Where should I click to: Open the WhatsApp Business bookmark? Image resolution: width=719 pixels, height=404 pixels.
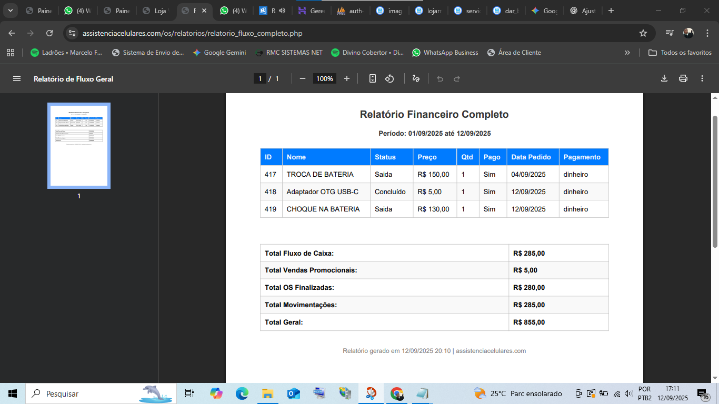(445, 53)
